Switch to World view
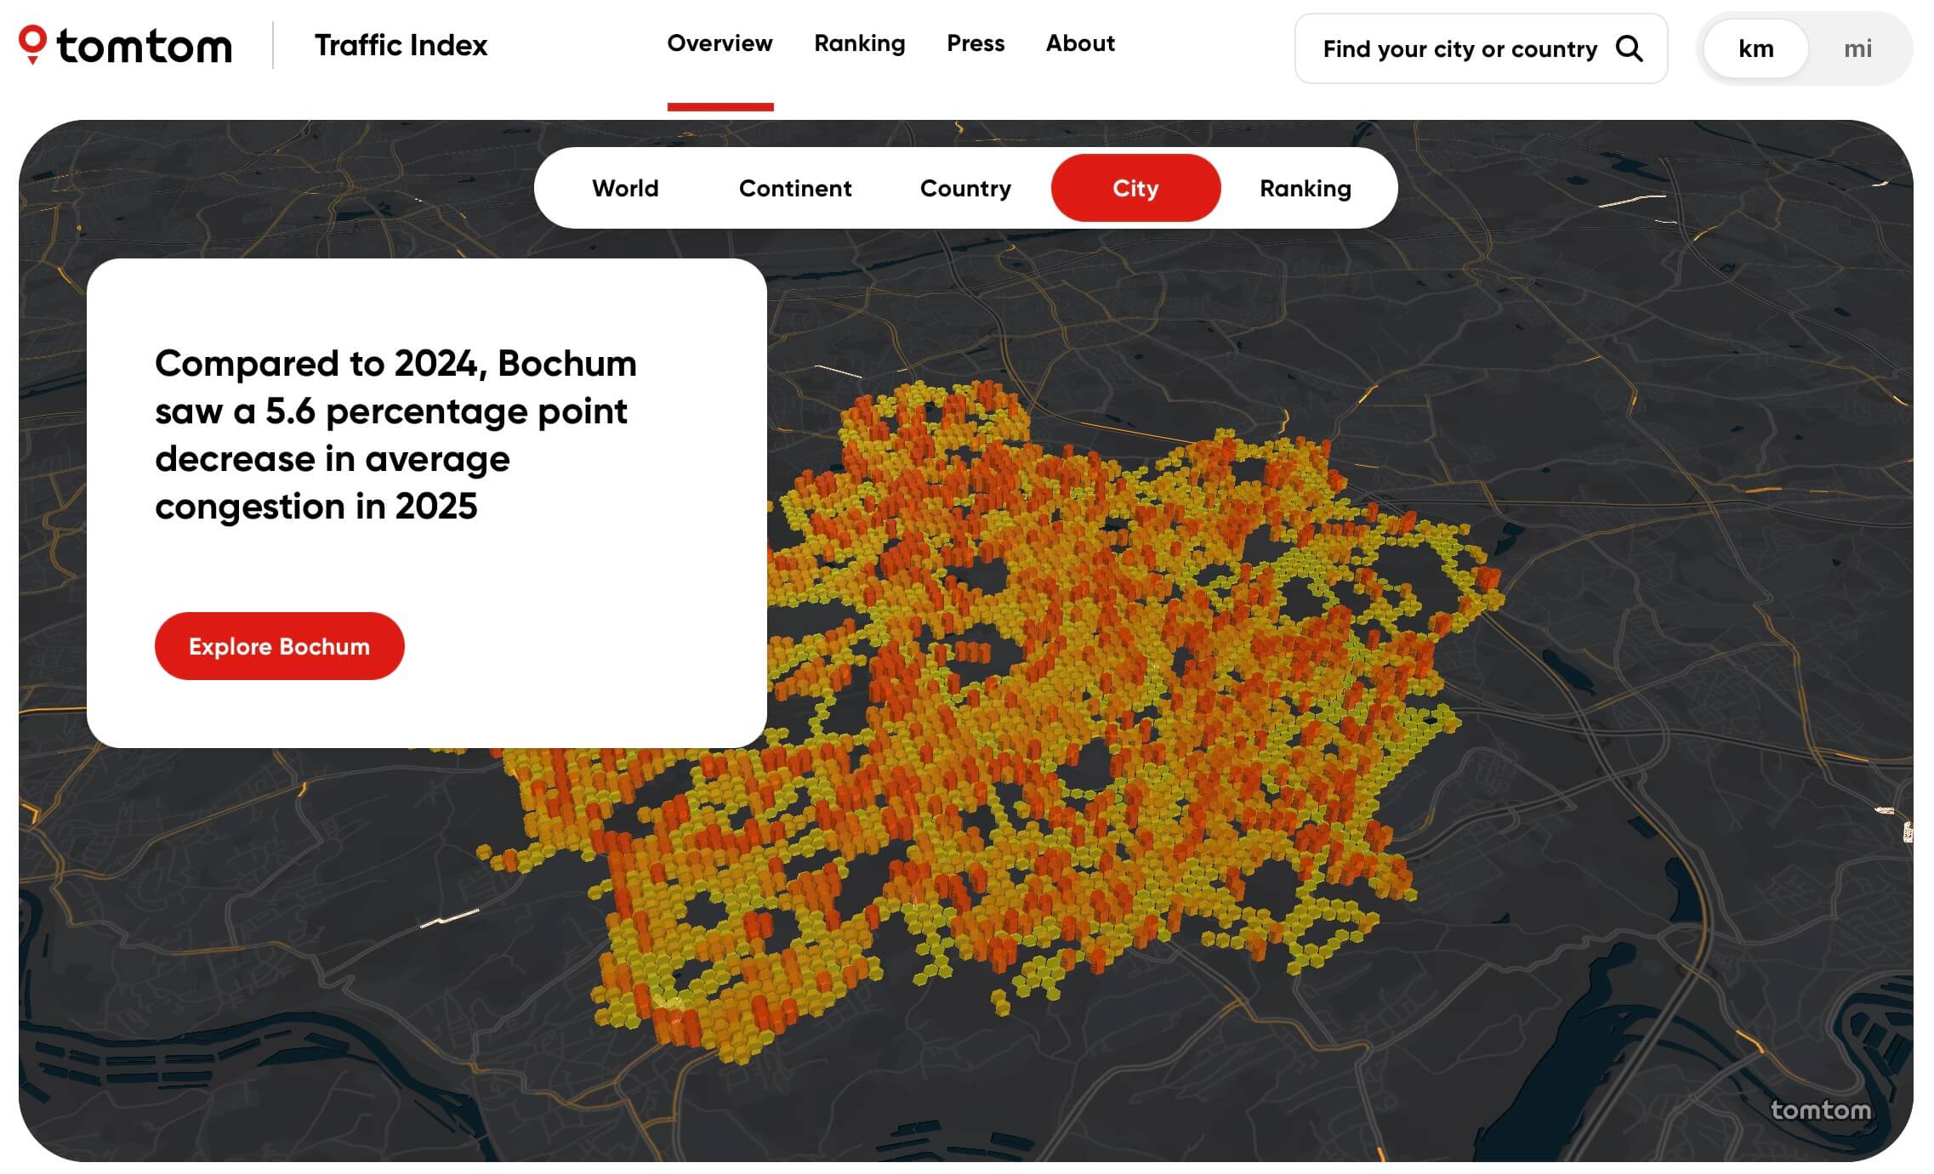The image size is (1934, 1174). coord(626,188)
